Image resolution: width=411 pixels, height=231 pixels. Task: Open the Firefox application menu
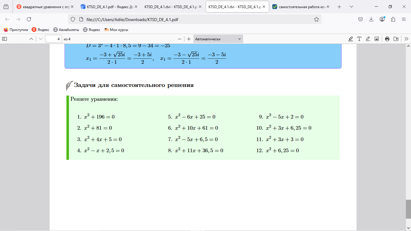(x=404, y=19)
